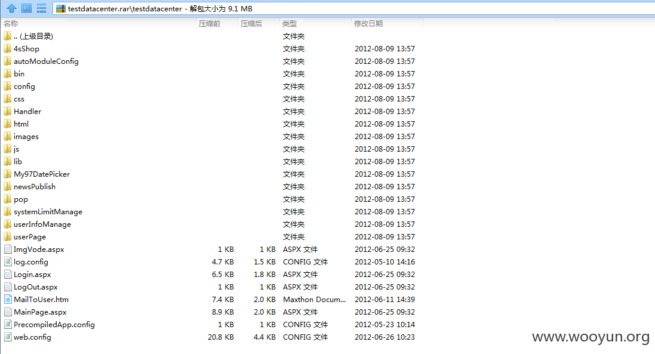Click the Login.aspx file name

(x=32, y=274)
